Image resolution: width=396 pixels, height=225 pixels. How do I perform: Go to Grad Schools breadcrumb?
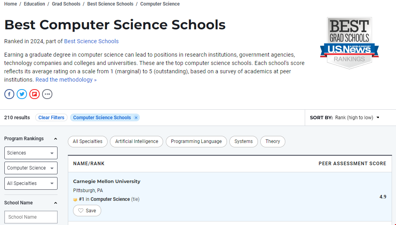pos(66,4)
